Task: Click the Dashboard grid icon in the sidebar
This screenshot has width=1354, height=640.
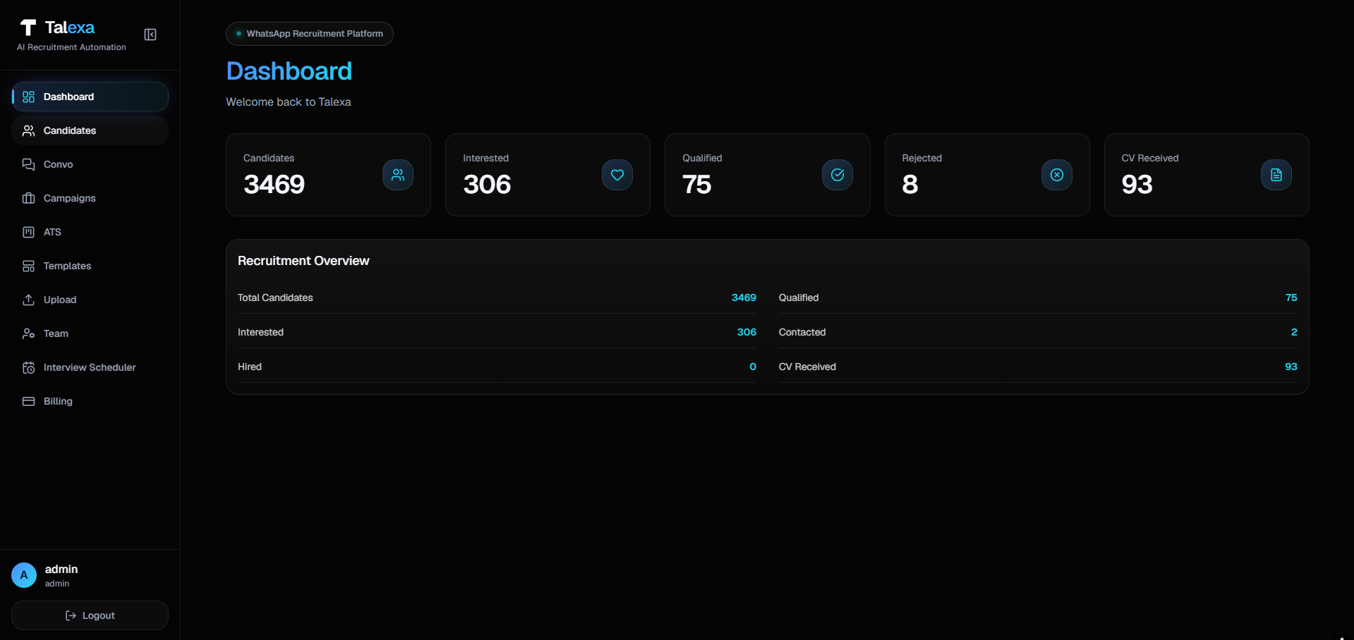Action: click(28, 97)
